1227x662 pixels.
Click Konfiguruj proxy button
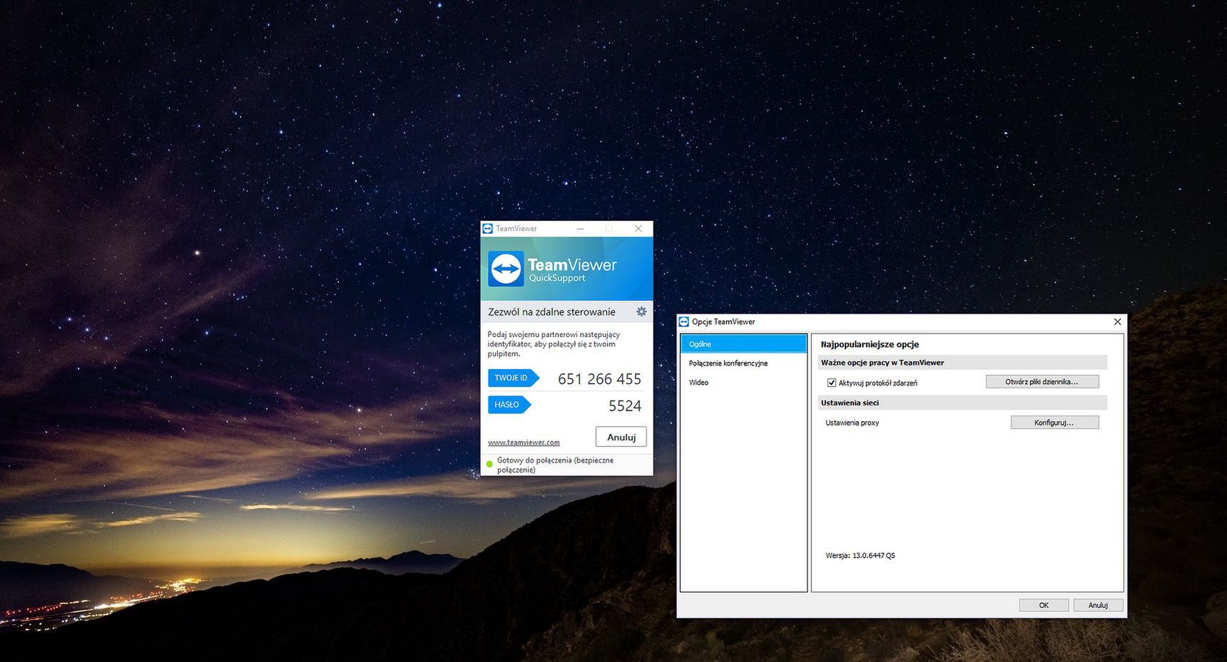point(1054,423)
